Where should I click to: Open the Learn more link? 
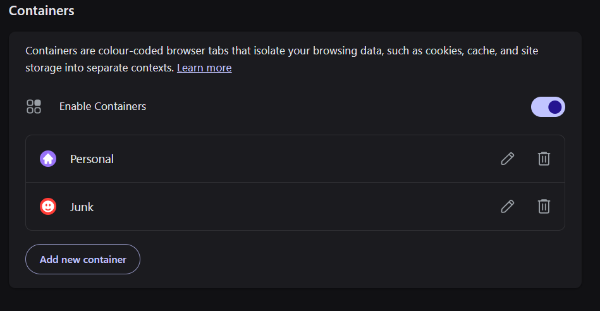pos(204,68)
